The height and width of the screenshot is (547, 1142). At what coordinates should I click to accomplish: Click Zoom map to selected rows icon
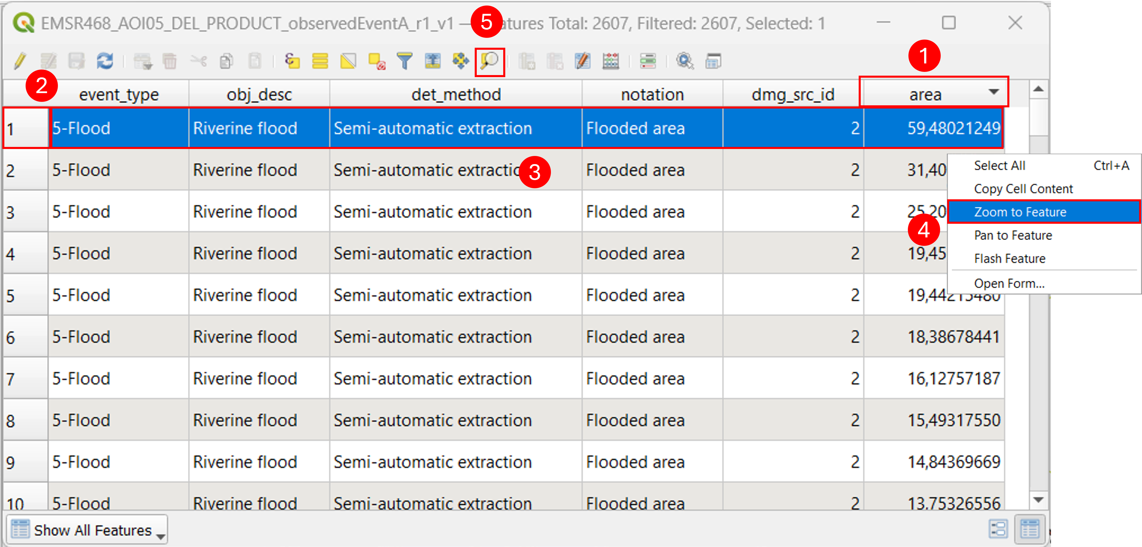[490, 61]
